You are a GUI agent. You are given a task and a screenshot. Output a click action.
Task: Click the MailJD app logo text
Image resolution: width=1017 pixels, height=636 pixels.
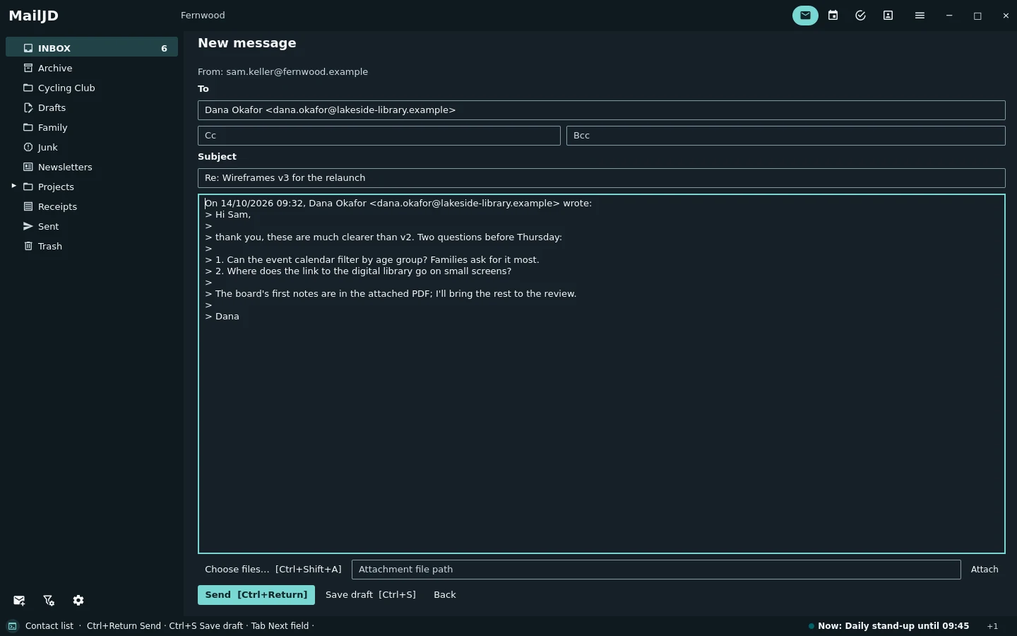(x=34, y=16)
